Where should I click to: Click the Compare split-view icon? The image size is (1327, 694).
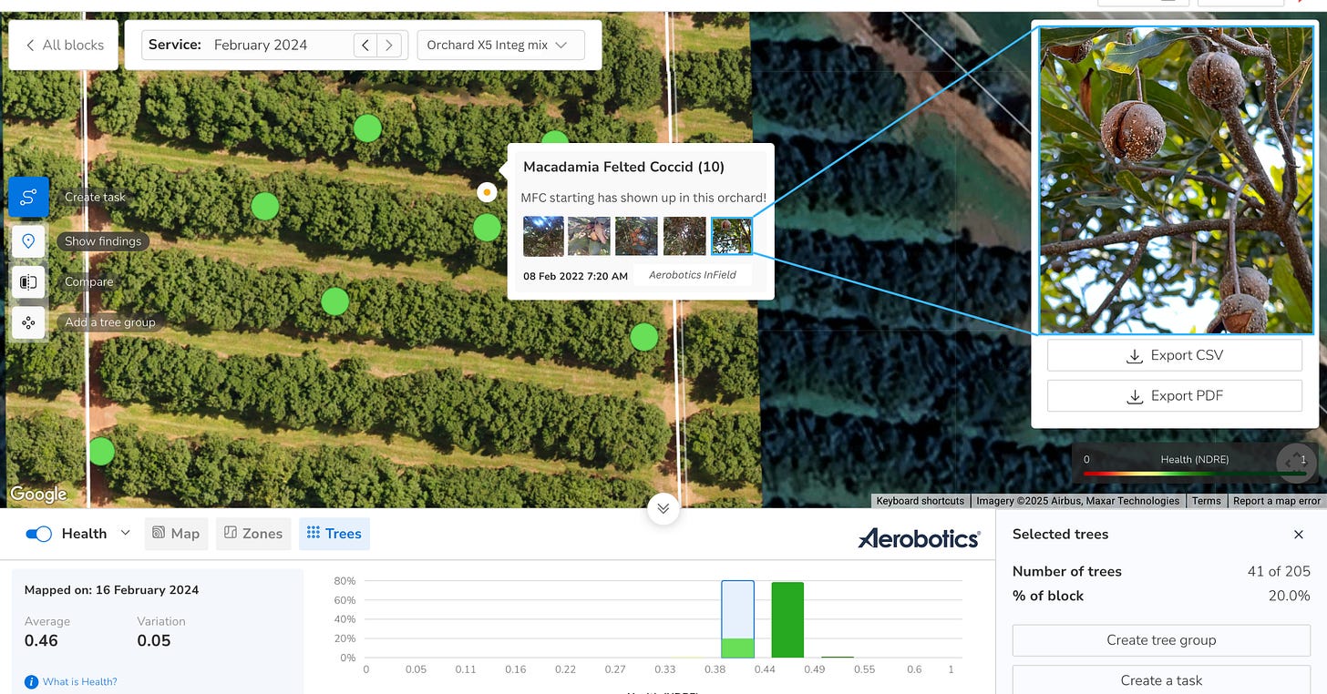point(28,281)
